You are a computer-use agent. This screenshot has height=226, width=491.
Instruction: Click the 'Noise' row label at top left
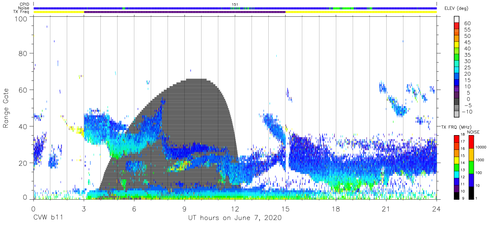point(24,8)
